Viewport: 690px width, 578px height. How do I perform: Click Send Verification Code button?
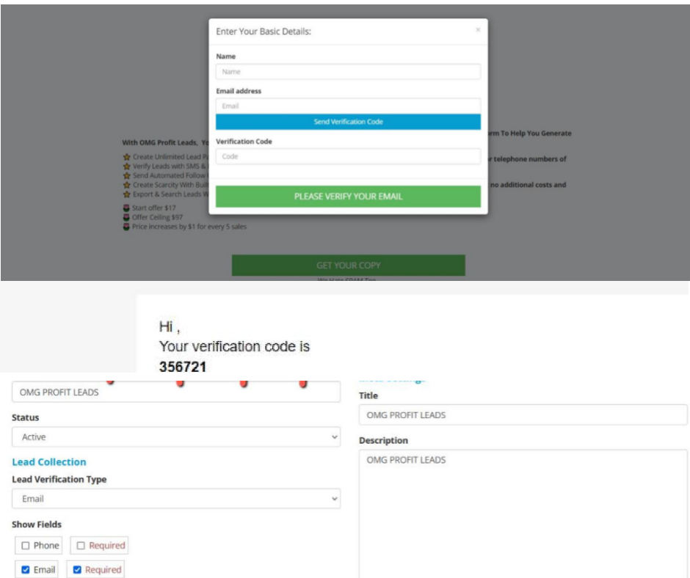click(348, 122)
